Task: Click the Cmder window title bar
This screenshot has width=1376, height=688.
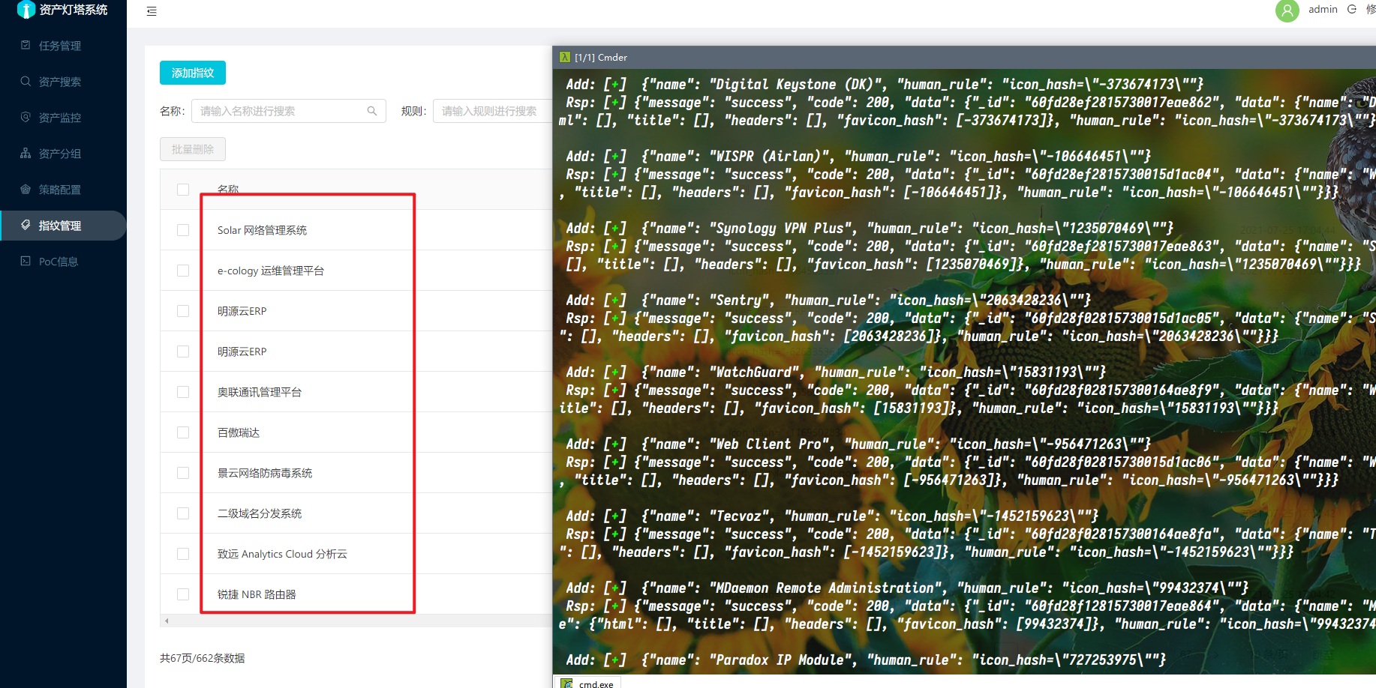Action: 964,57
